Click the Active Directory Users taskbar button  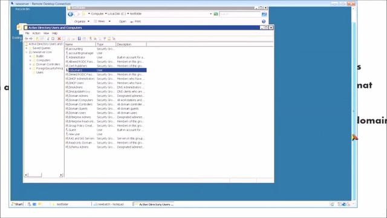[x=154, y=205]
